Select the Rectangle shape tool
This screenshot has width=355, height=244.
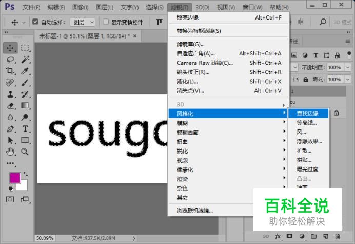(25, 140)
